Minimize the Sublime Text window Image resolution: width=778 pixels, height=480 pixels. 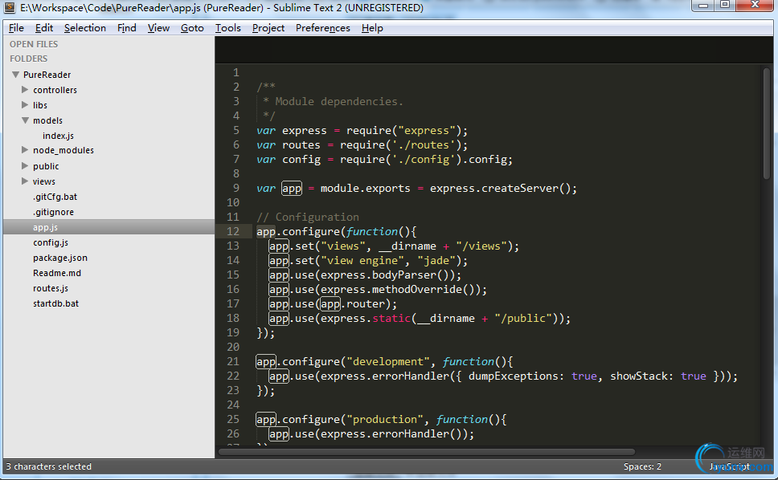(x=703, y=6)
